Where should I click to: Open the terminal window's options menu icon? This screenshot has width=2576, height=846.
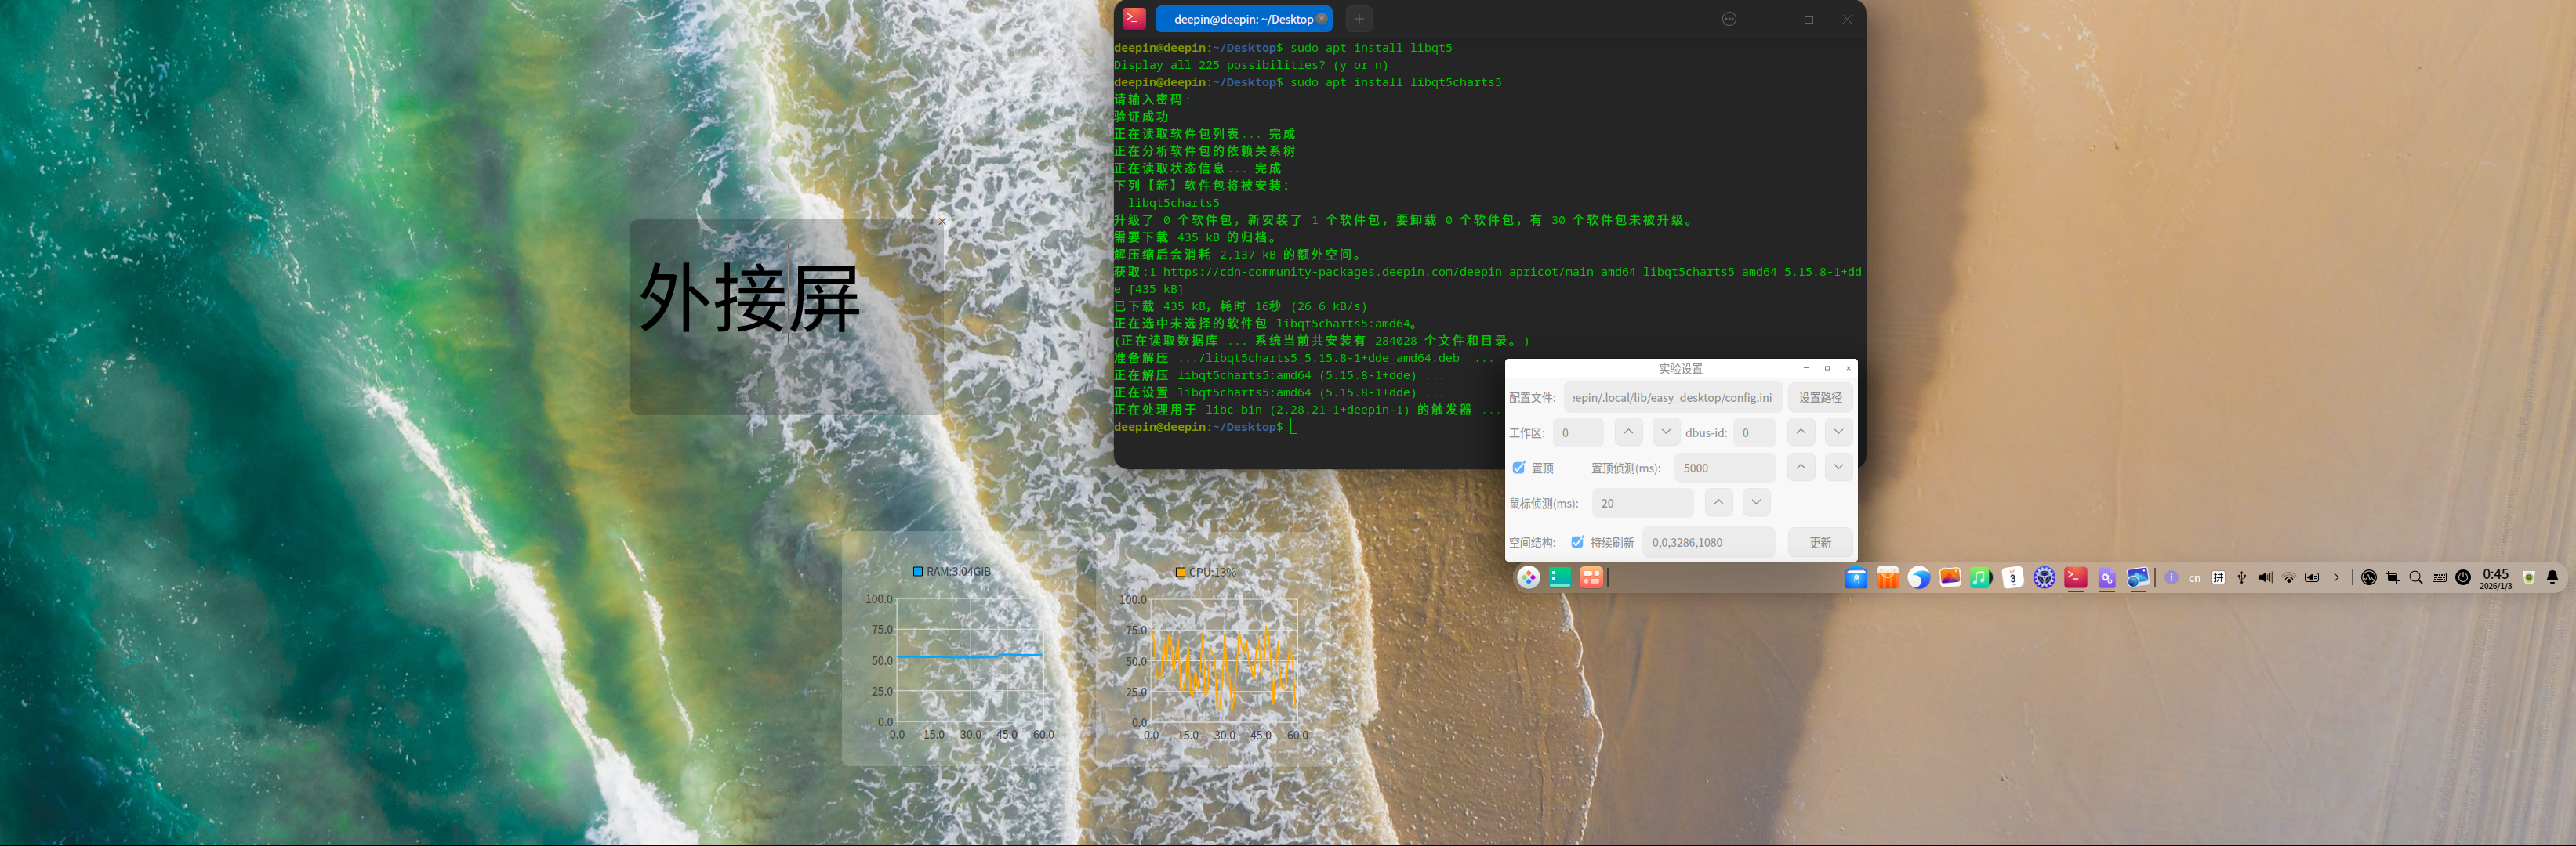coord(1729,19)
